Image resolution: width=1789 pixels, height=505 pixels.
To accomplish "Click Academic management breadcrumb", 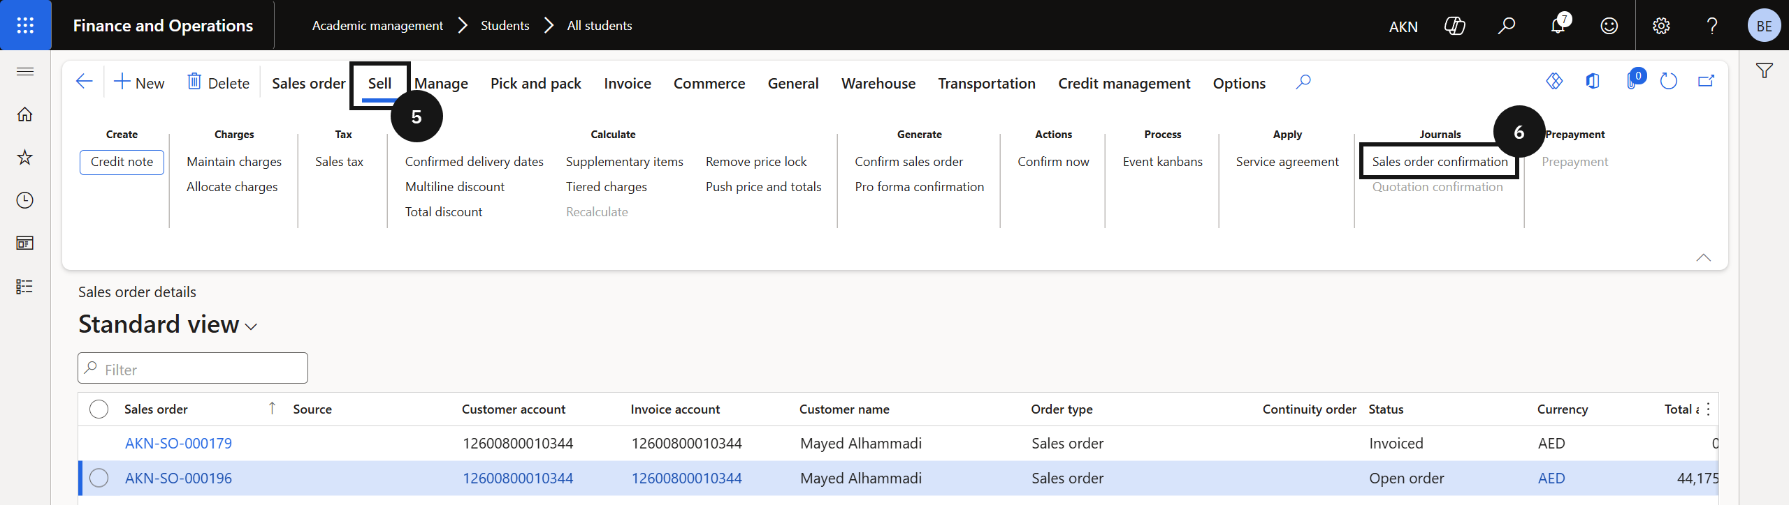I will coord(377,26).
